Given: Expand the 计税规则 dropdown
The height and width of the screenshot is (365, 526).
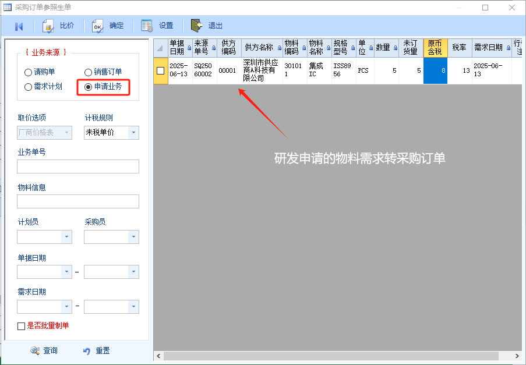Looking at the screenshot, I should [x=134, y=133].
